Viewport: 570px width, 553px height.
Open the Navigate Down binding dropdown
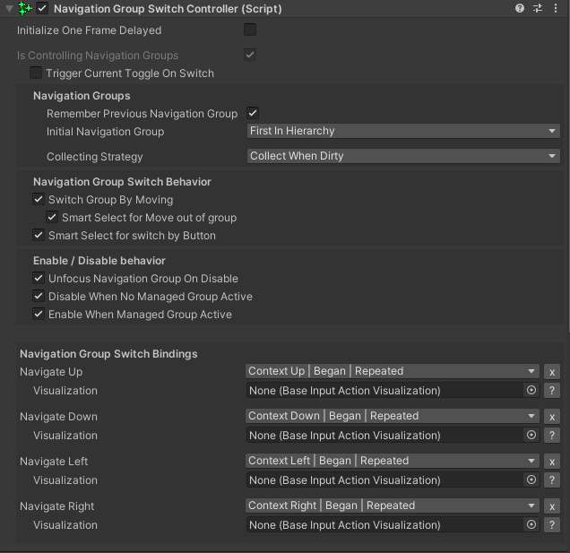(392, 416)
